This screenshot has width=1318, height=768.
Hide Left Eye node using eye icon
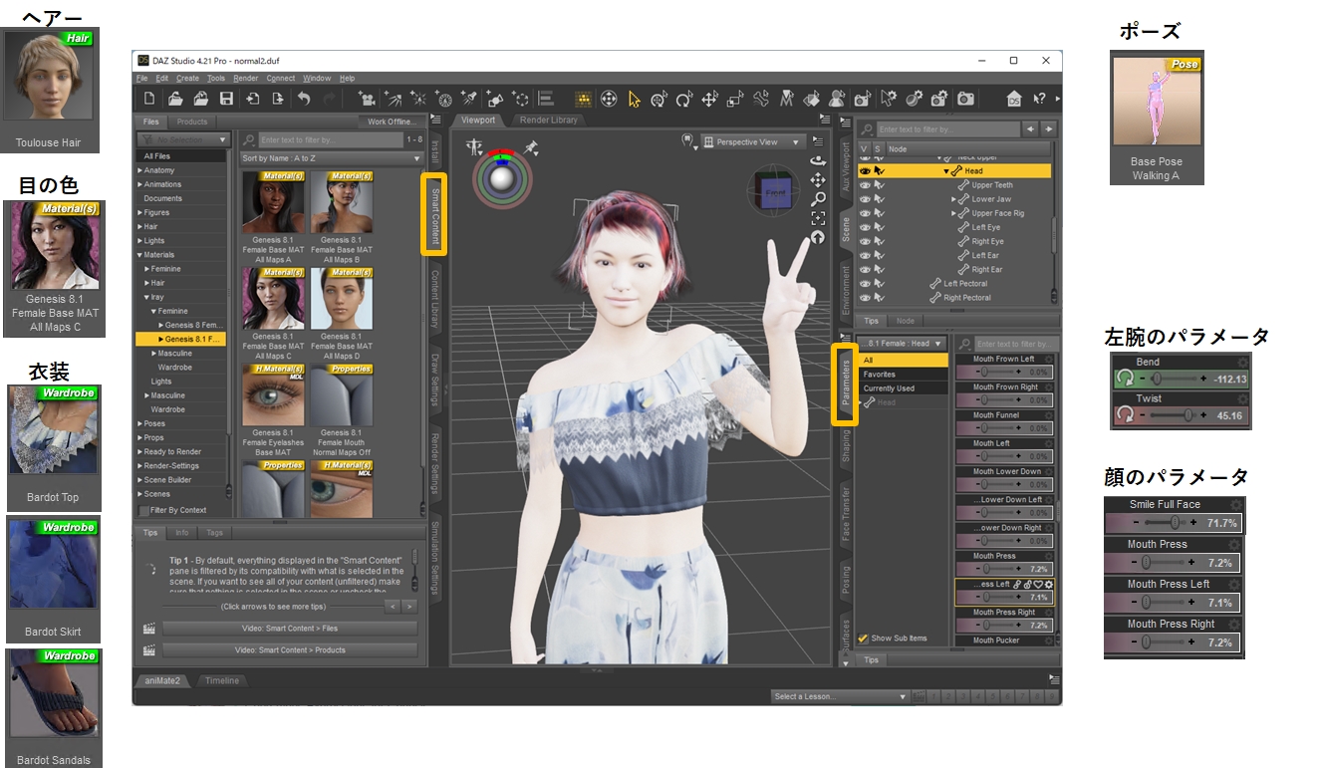pos(865,227)
